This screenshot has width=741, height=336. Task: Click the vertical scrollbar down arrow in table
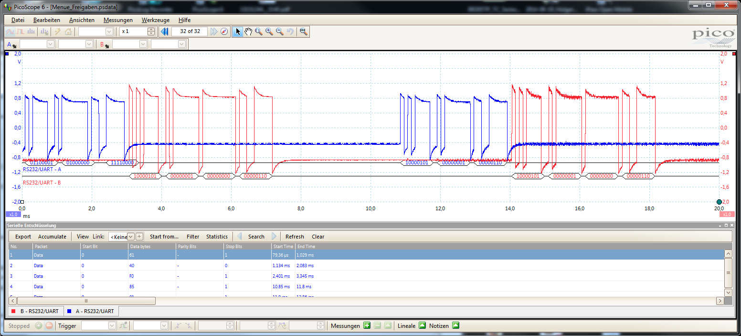[x=728, y=293]
